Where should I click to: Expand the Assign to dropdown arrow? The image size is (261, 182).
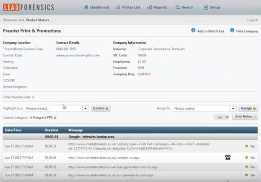coord(233,108)
